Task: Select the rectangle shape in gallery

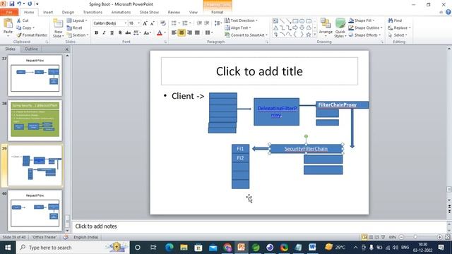Action: [295, 21]
